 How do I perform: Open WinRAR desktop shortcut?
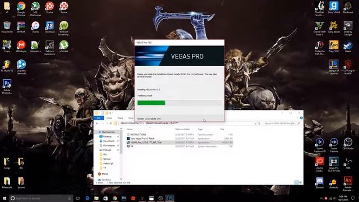[21, 27]
